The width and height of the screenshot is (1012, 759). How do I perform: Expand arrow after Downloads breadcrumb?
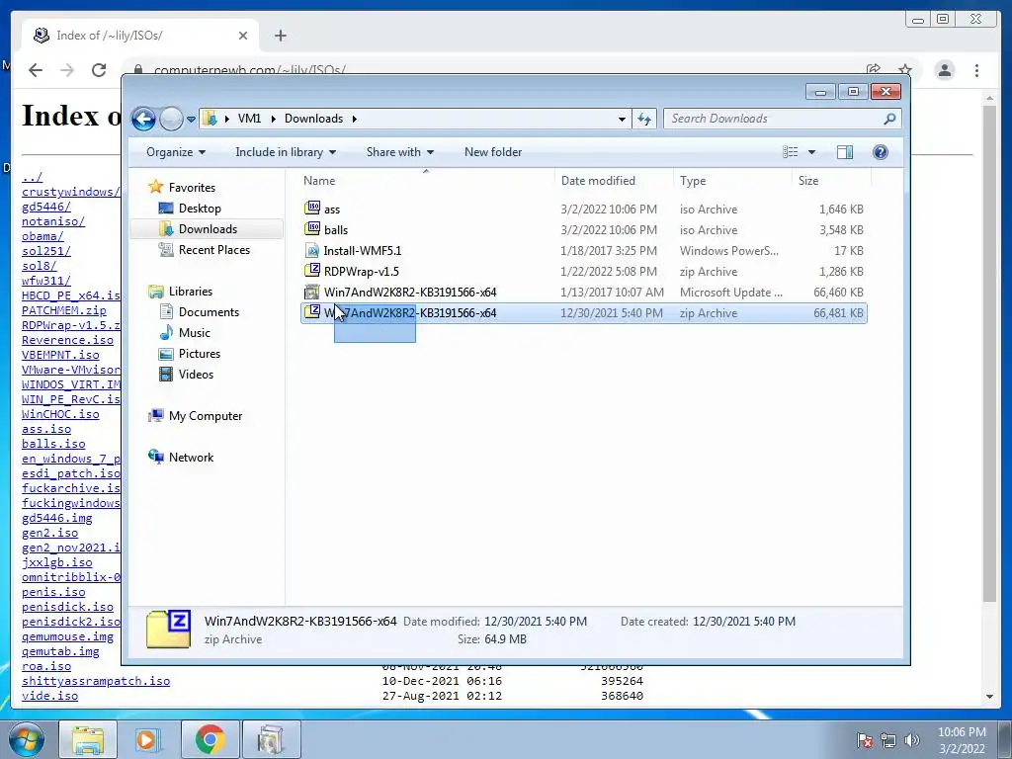355,119
